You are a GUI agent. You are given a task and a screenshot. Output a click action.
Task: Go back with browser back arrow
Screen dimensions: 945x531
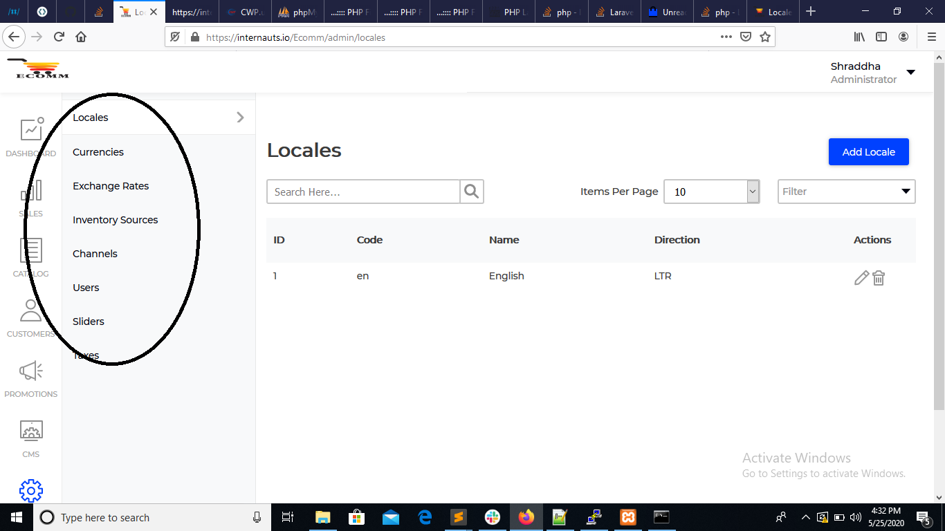(x=13, y=37)
